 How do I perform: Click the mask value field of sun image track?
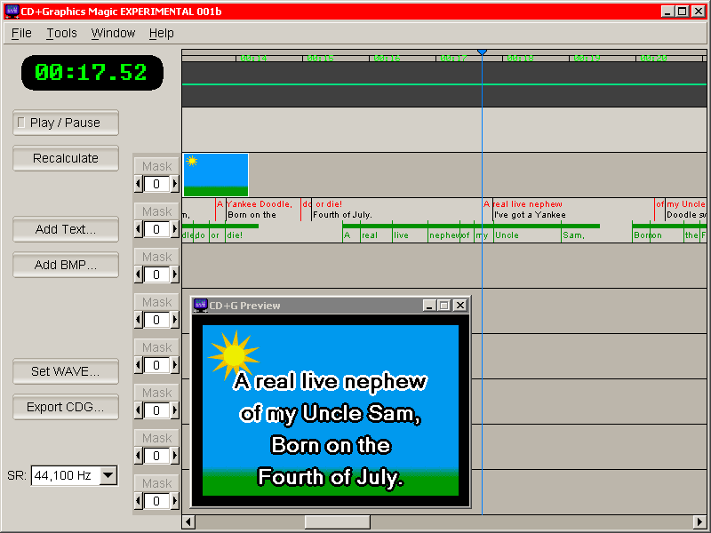coord(156,184)
